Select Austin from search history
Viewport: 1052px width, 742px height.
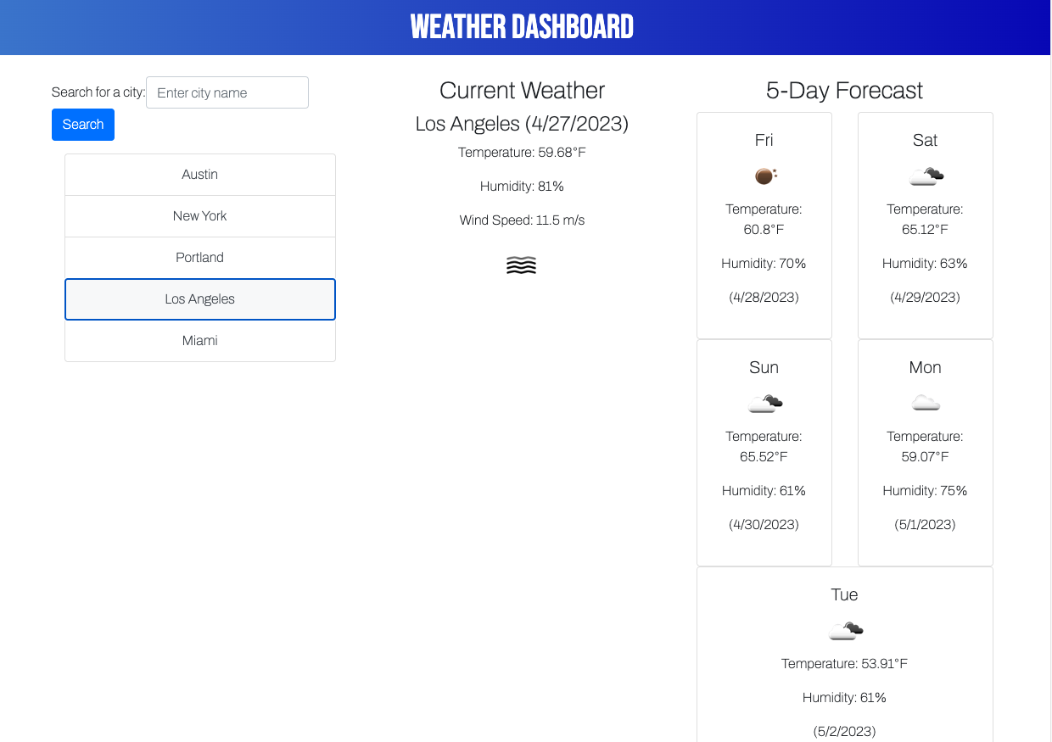pos(200,175)
